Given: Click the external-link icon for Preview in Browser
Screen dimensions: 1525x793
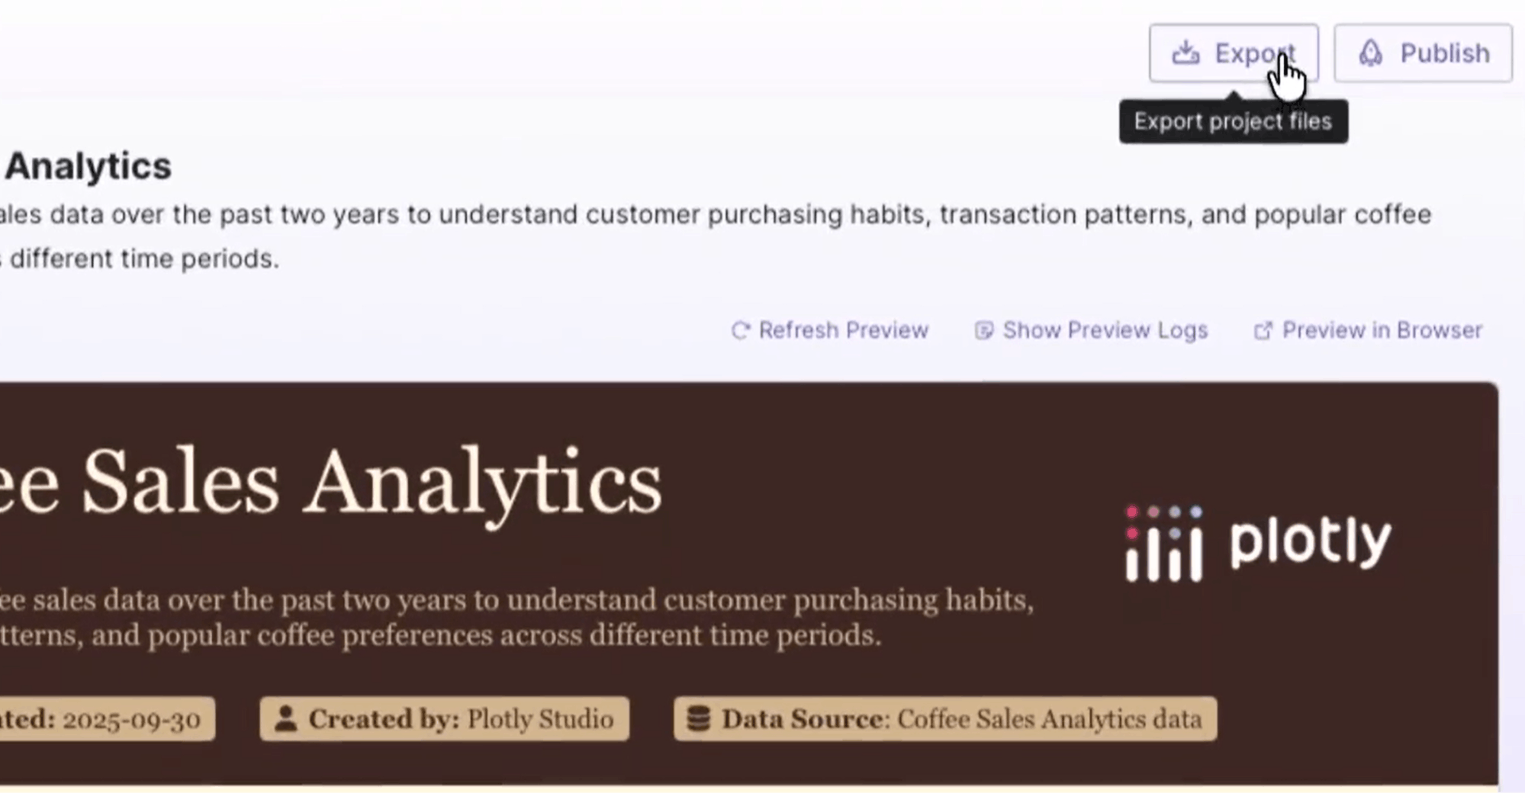Looking at the screenshot, I should coord(1263,330).
